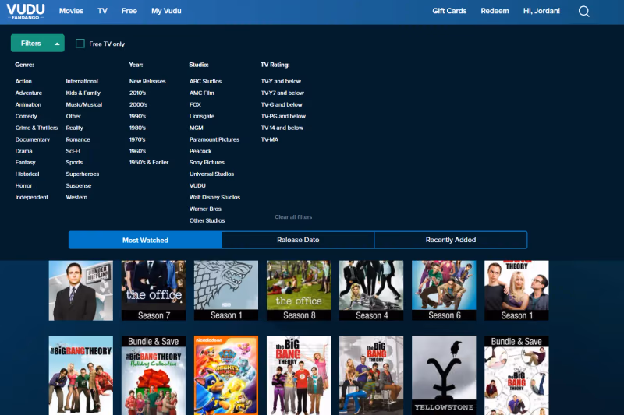This screenshot has width=624, height=415.
Task: Filter by Superheroes genre
Action: (x=83, y=174)
